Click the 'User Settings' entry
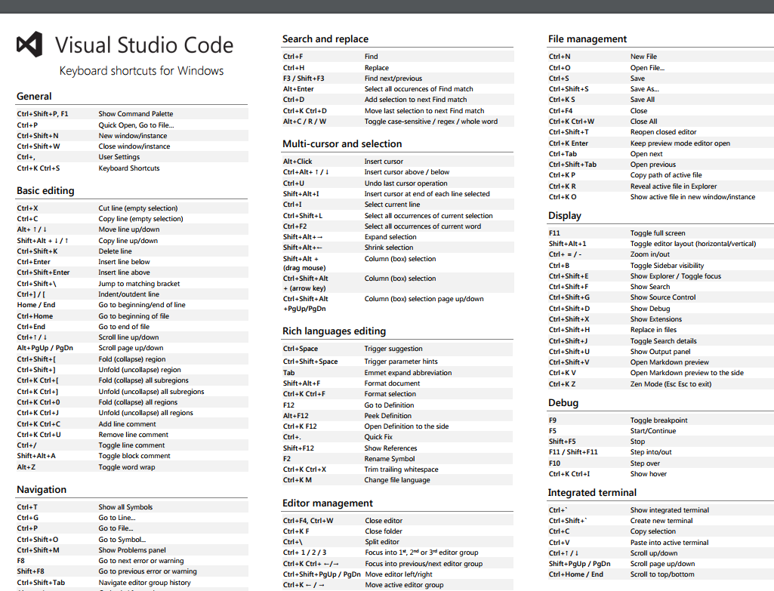This screenshot has height=591, width=774. 119,157
